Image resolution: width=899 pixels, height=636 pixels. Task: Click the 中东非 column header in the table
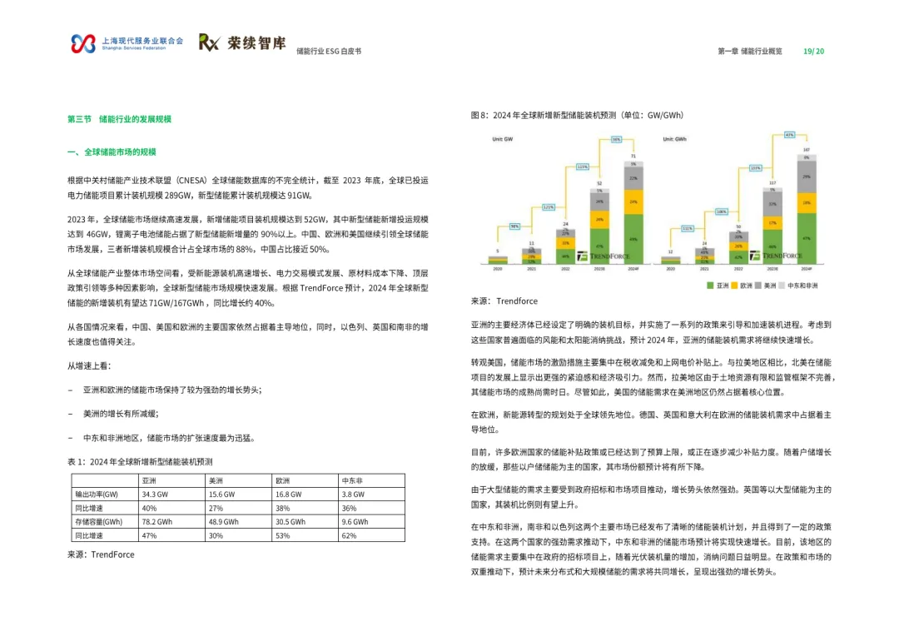pyautogui.click(x=352, y=480)
